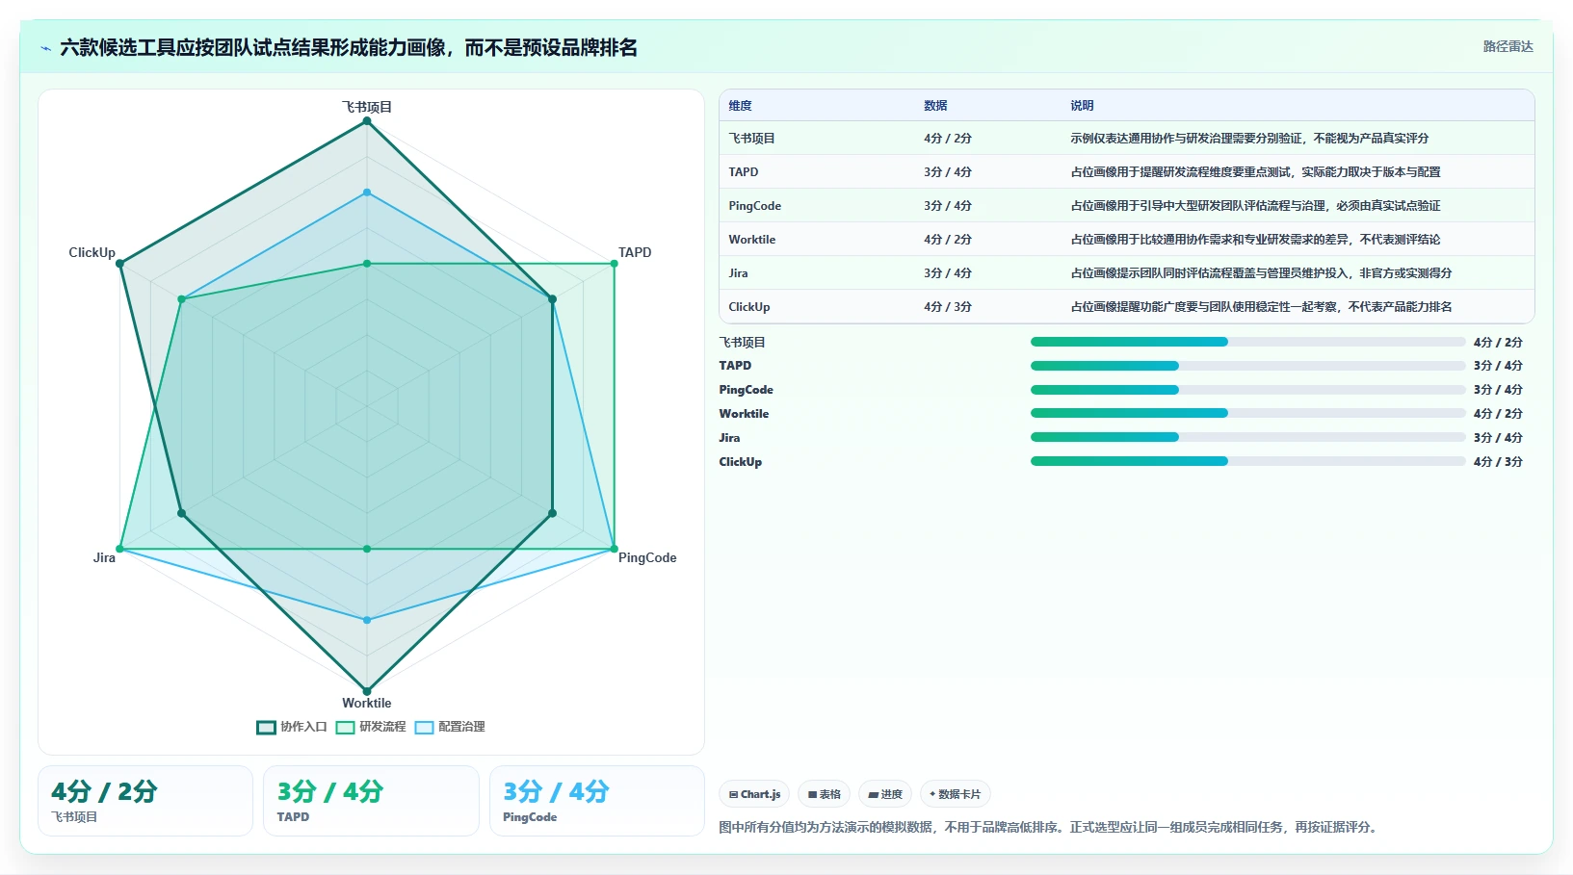
Task: Select the Jira table row name
Action: coord(738,273)
